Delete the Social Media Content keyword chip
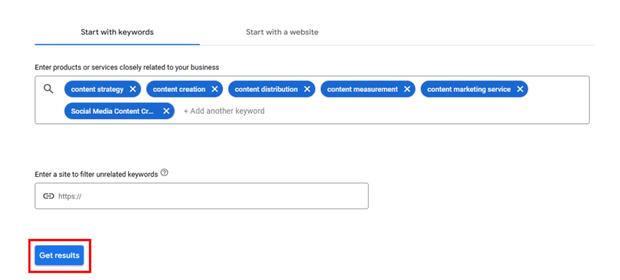This screenshot has width=620, height=280. (166, 111)
